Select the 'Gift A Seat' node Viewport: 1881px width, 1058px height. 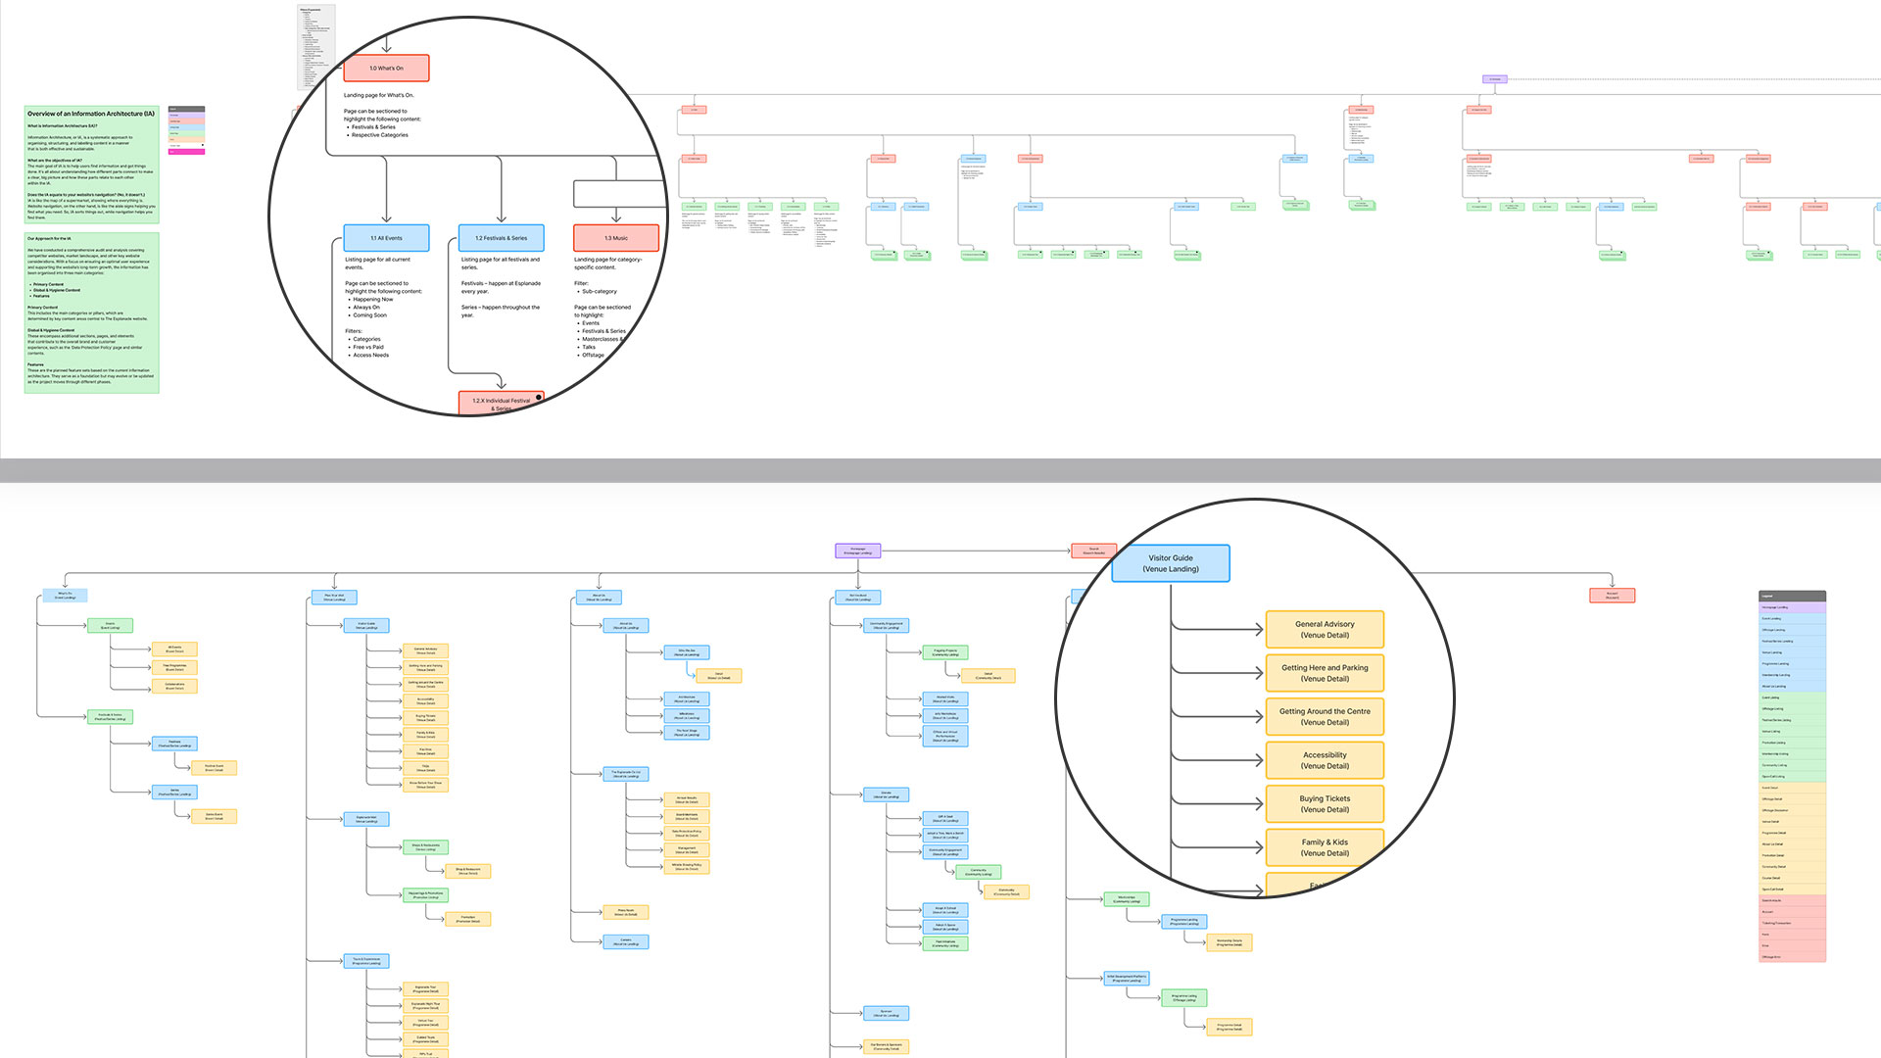[945, 818]
